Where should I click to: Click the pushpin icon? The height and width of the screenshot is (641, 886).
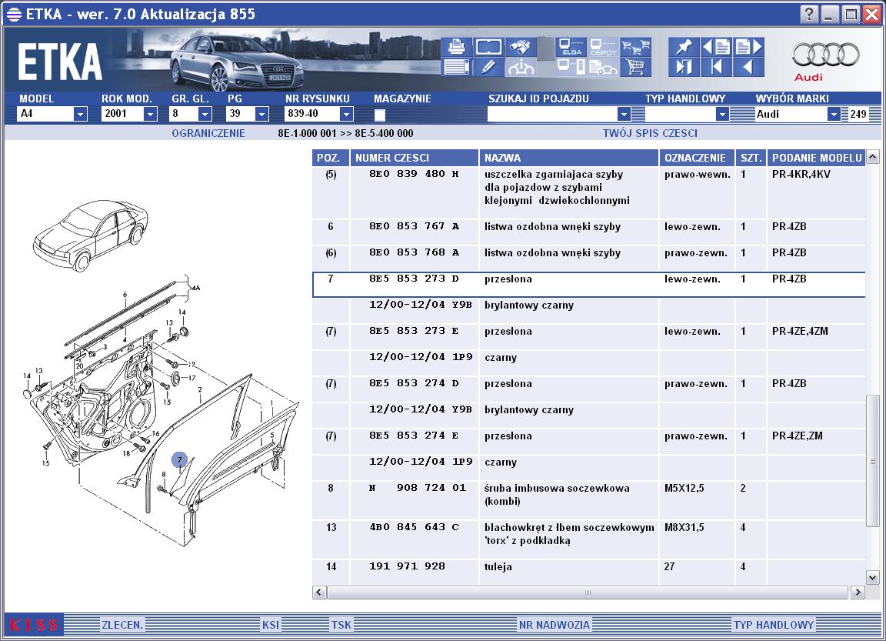pos(683,47)
